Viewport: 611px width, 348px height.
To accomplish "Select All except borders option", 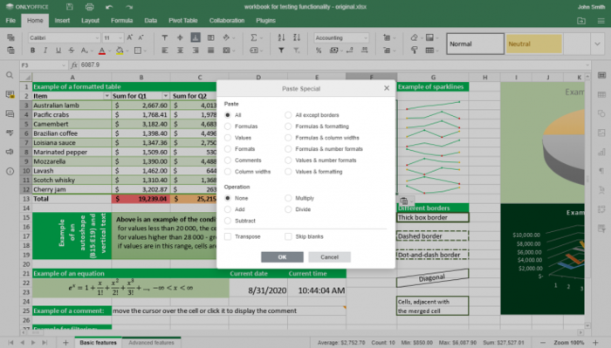I will tap(288, 115).
